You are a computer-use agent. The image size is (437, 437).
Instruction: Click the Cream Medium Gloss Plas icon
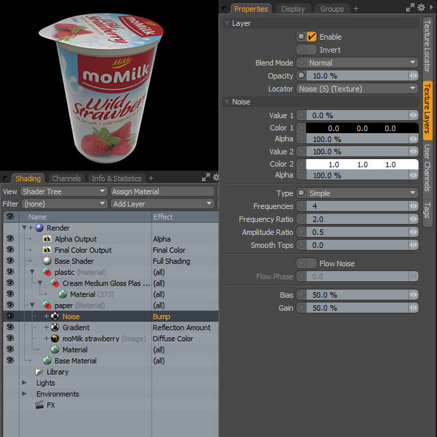tap(55, 283)
